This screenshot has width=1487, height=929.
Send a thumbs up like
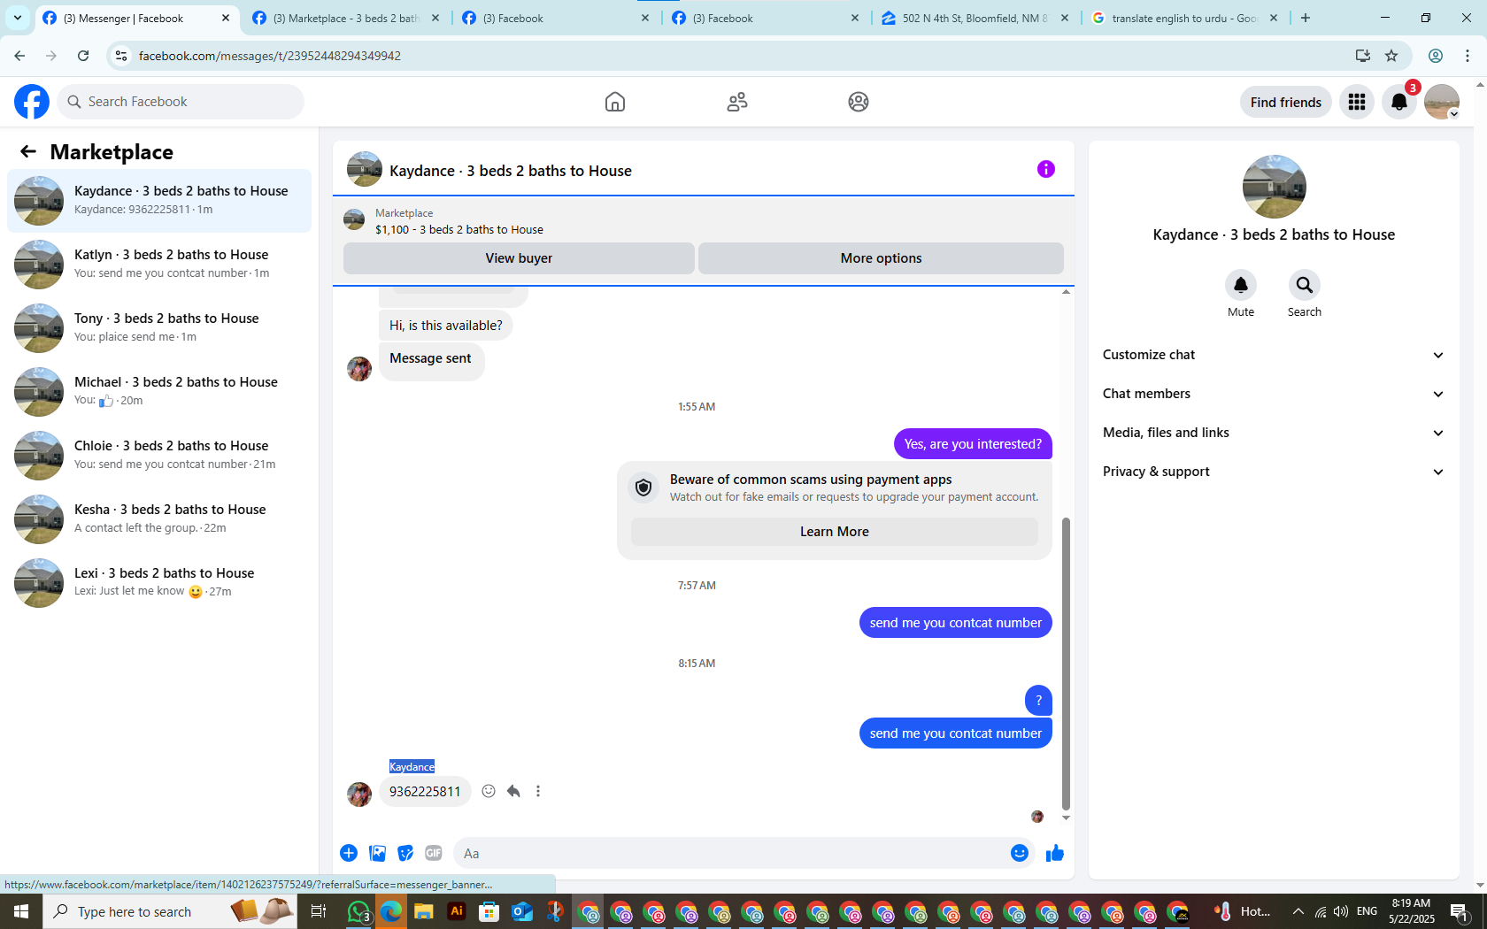pyautogui.click(x=1055, y=853)
